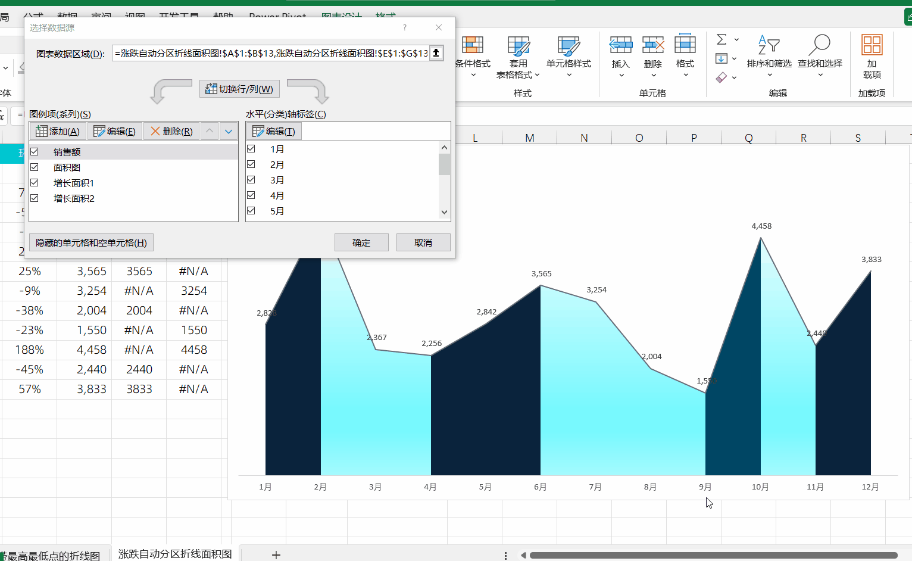Uncheck the 1月 axis label checkbox

[x=251, y=149]
